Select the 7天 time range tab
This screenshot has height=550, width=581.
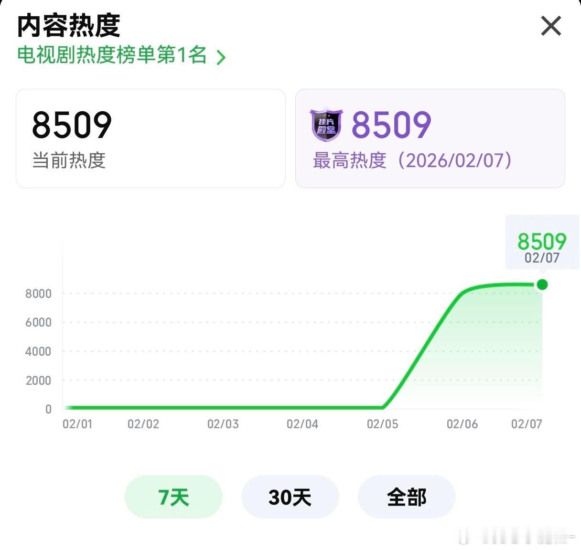point(173,497)
